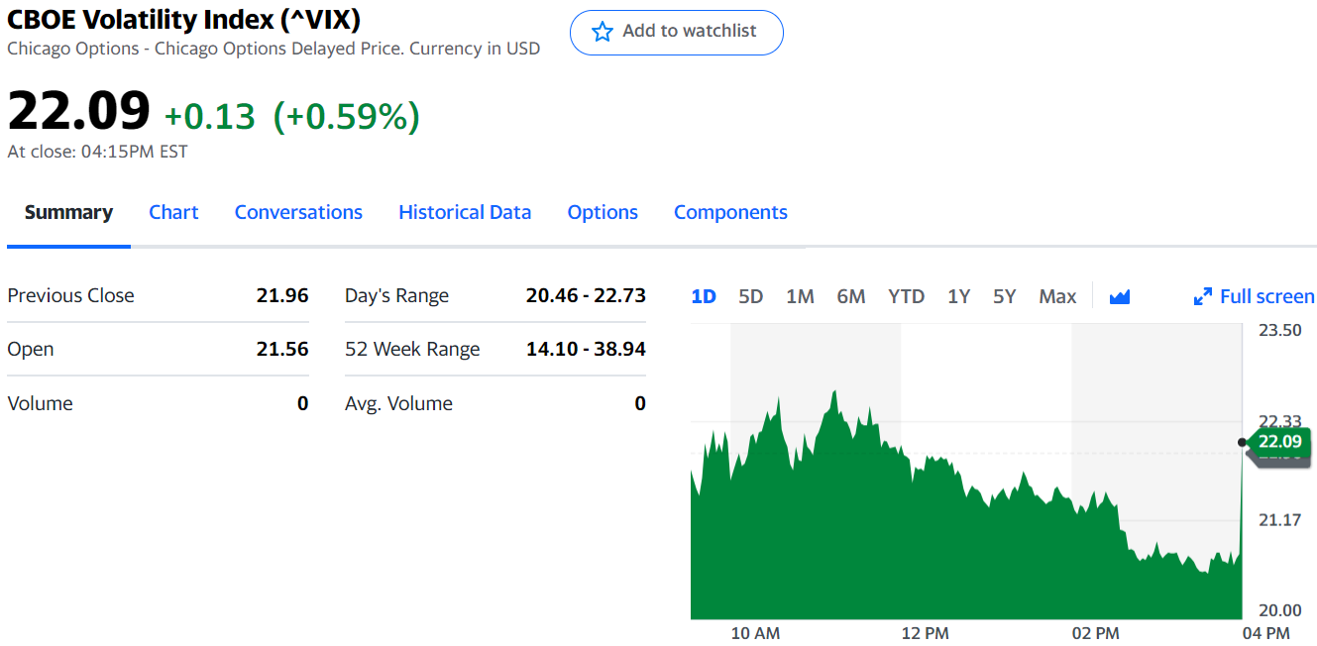Click the At close: 04:15PM EST text
The image size is (1317, 646).
[97, 152]
